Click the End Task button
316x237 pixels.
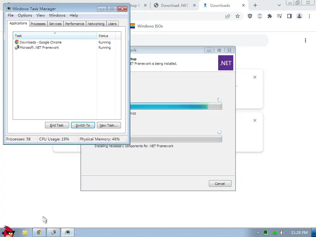[57, 125]
